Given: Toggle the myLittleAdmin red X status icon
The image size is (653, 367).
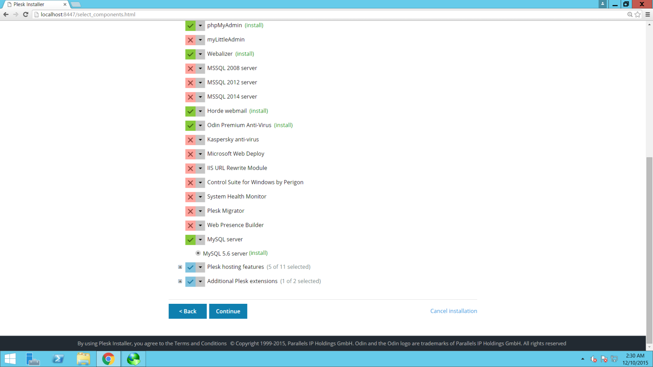Looking at the screenshot, I should [190, 40].
